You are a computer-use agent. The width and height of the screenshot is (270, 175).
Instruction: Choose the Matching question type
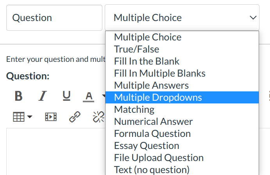(x=134, y=109)
